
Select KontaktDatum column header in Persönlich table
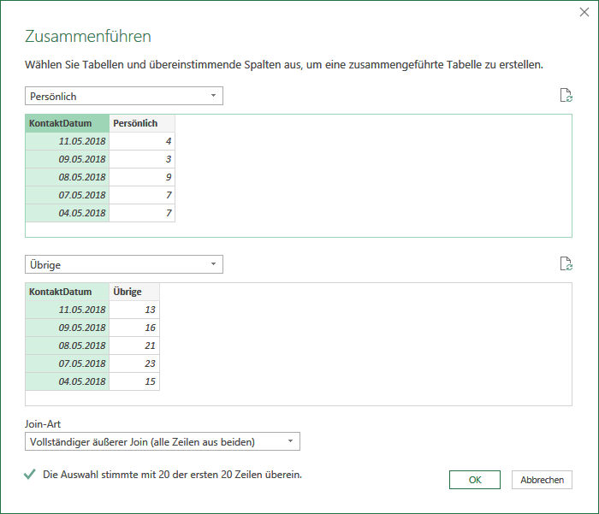point(68,123)
